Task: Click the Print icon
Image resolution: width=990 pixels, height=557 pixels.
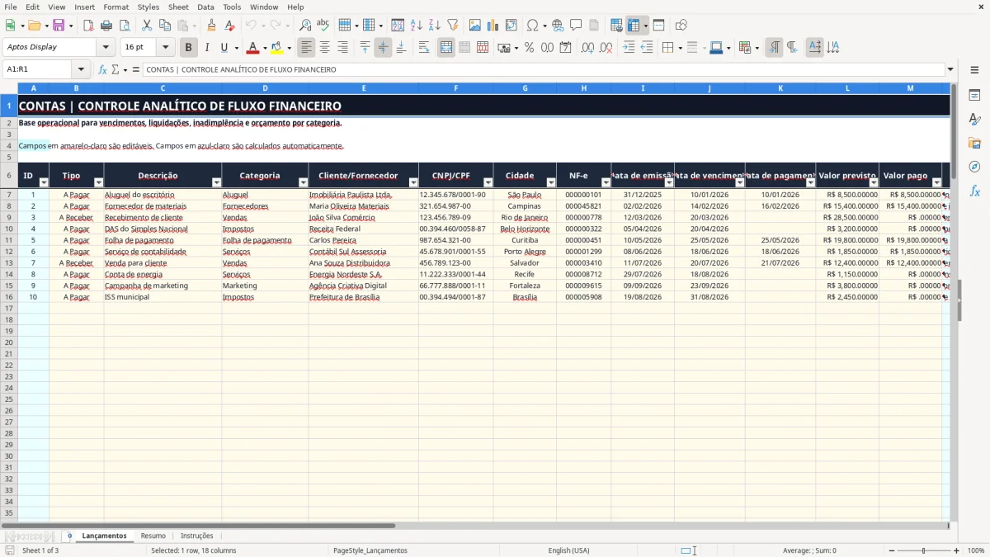Action: pyautogui.click(x=106, y=26)
